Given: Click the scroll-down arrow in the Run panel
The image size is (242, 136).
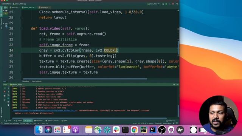Looking at the screenshot, I should tap(8, 91).
